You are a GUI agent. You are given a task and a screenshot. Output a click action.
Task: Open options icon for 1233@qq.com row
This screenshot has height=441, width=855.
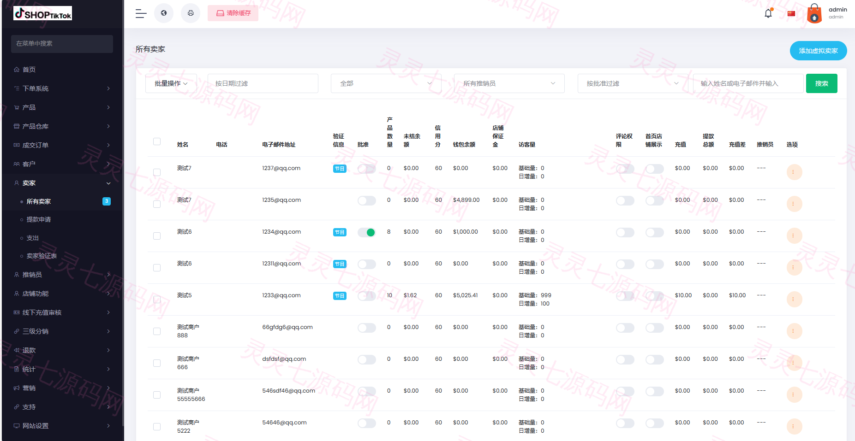point(794,300)
